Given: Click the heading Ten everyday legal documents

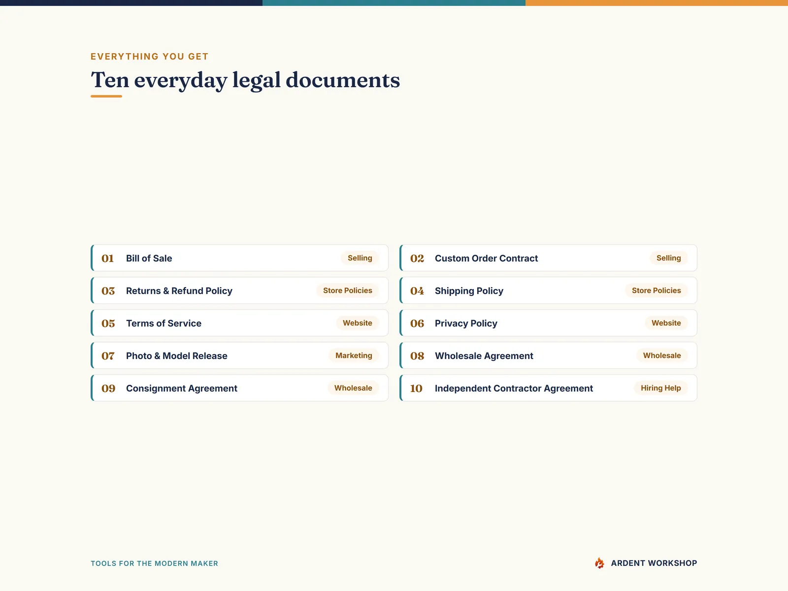Looking at the screenshot, I should (x=245, y=80).
